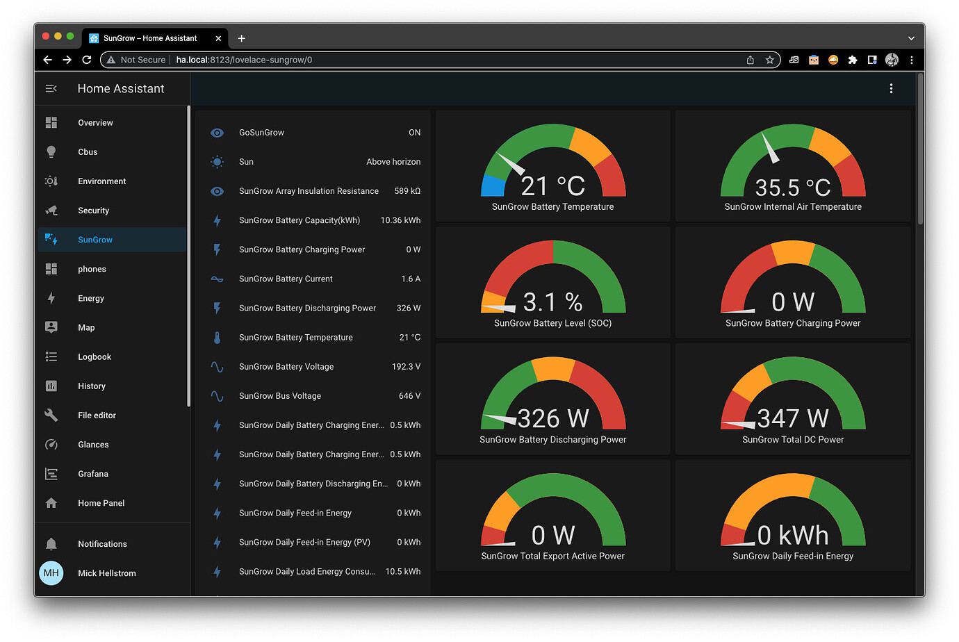The height and width of the screenshot is (642, 959).
Task: Open the Internal Air Temperature gauge card
Action: coord(793,166)
